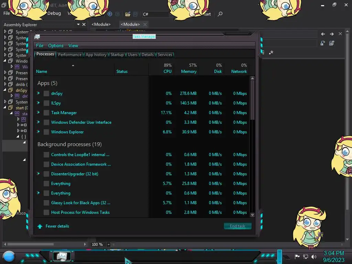Collapse the start assembly tree node
Image resolution: width=352 pixels, height=264 pixels.
tap(5, 108)
